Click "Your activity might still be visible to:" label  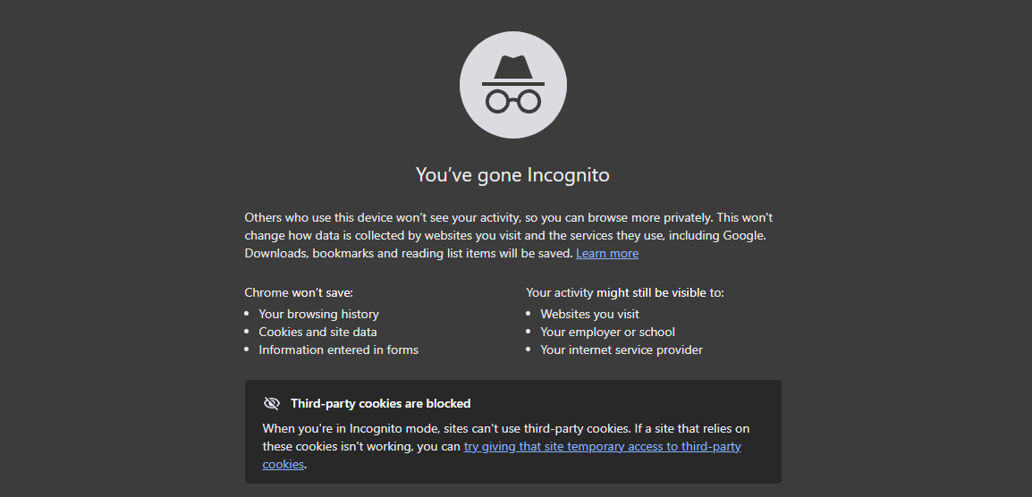(624, 292)
